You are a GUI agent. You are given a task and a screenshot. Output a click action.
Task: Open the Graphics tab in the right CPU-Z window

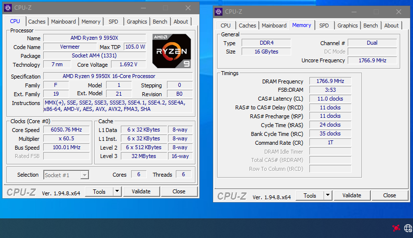tap(347, 26)
